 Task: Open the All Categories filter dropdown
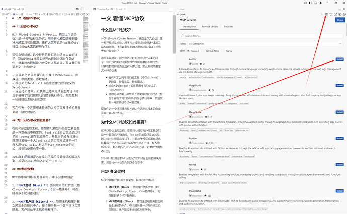265,44
